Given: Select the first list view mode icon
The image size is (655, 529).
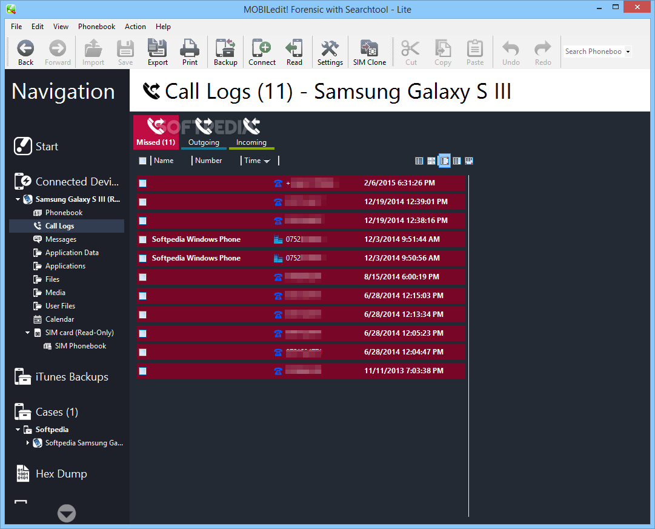Looking at the screenshot, I should (x=419, y=161).
